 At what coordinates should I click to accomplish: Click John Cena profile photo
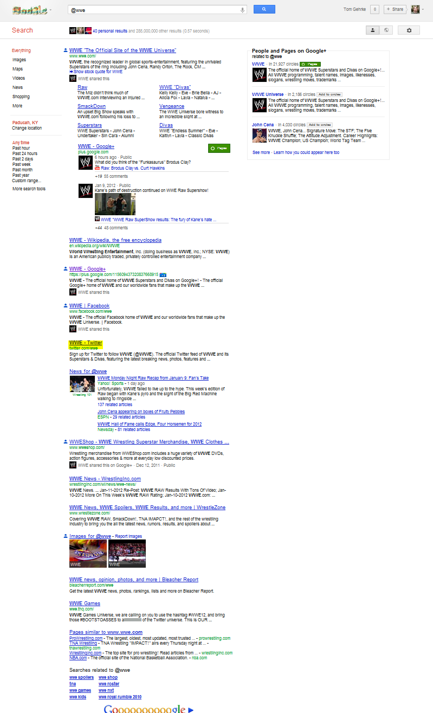(x=259, y=136)
